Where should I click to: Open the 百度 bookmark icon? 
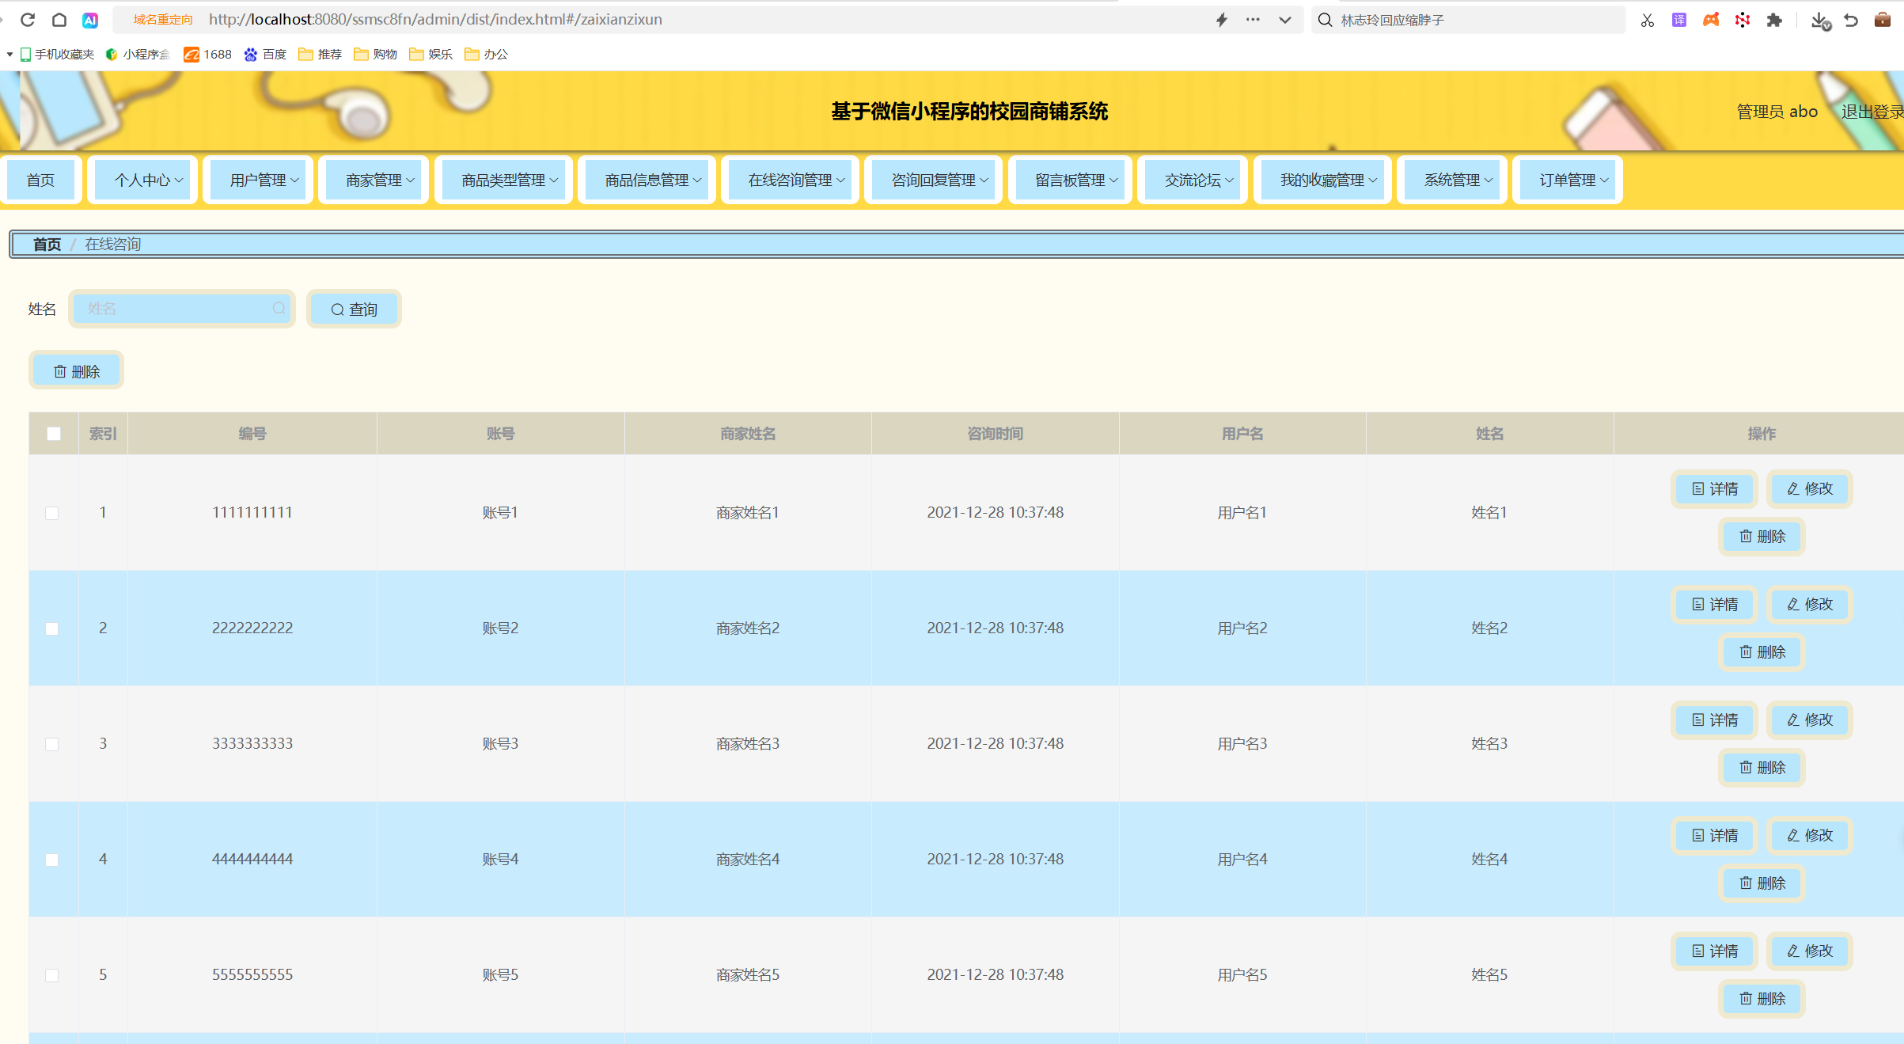click(x=251, y=54)
